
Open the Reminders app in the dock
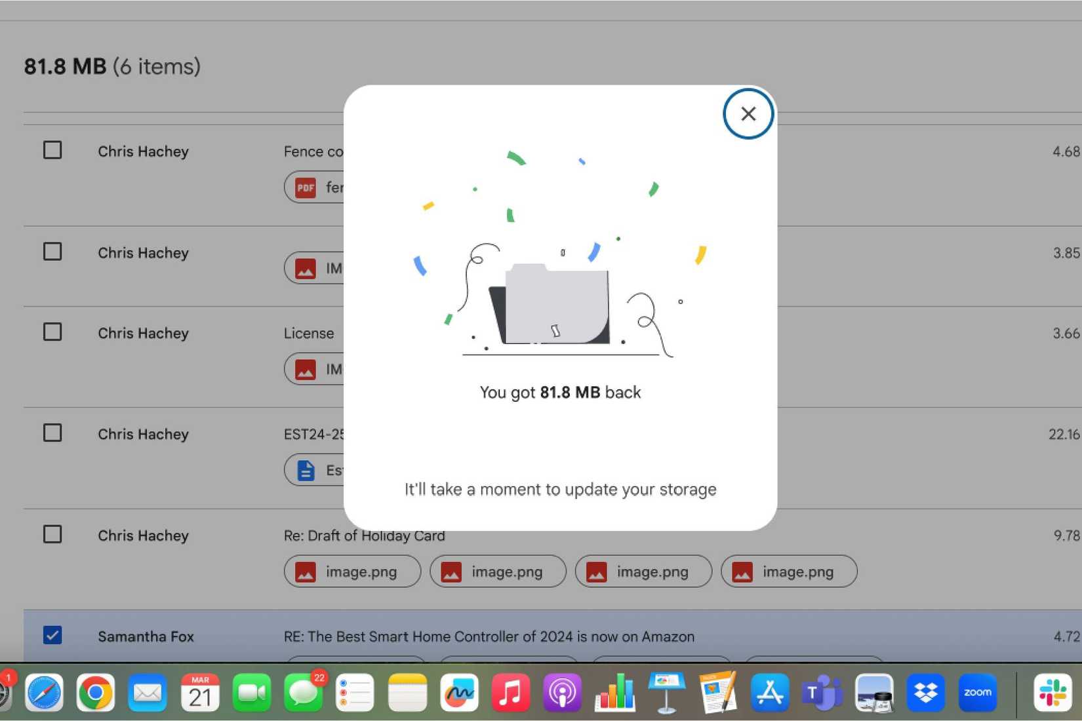click(355, 693)
